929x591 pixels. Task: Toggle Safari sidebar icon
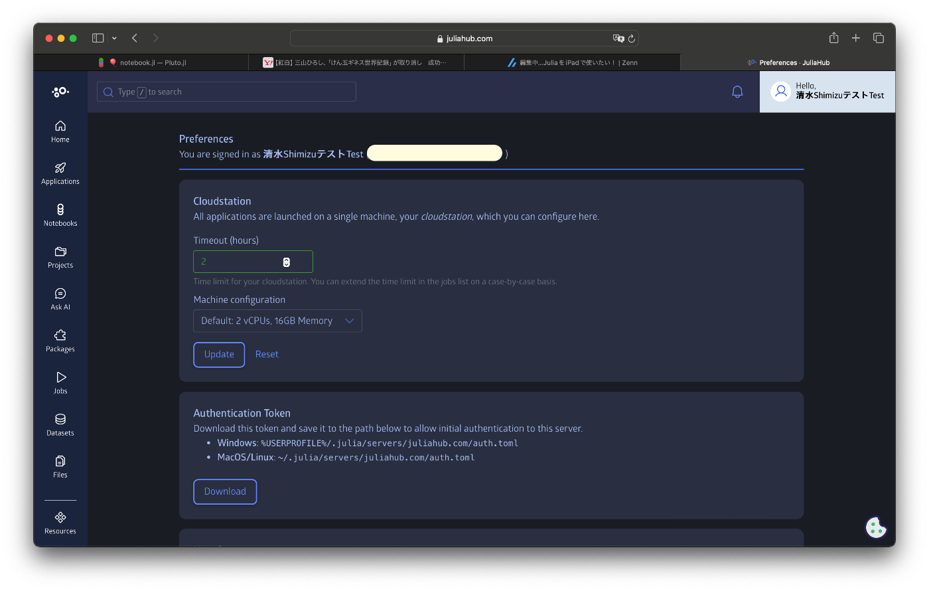click(98, 38)
